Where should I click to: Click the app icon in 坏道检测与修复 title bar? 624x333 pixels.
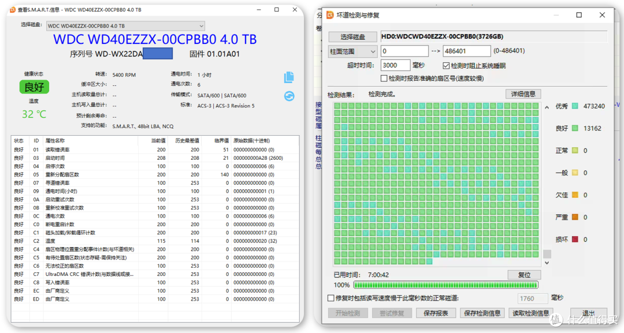pyautogui.click(x=330, y=15)
